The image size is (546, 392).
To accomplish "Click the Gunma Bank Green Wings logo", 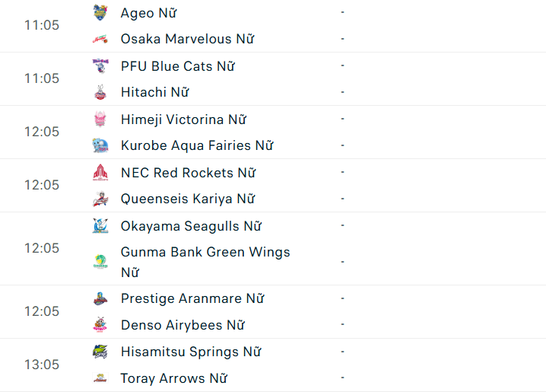I will coord(100,262).
